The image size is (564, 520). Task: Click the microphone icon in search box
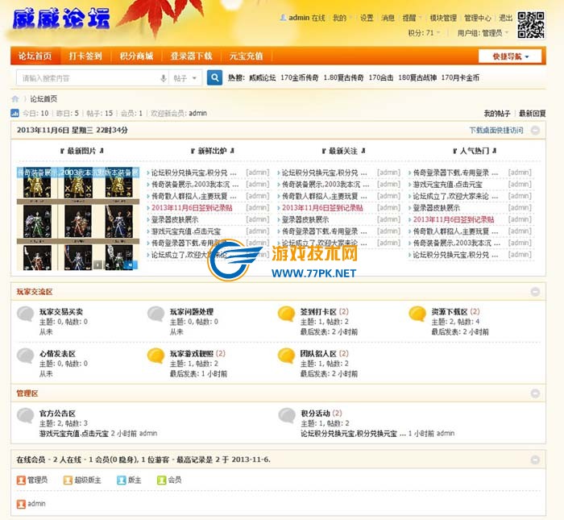[164, 78]
